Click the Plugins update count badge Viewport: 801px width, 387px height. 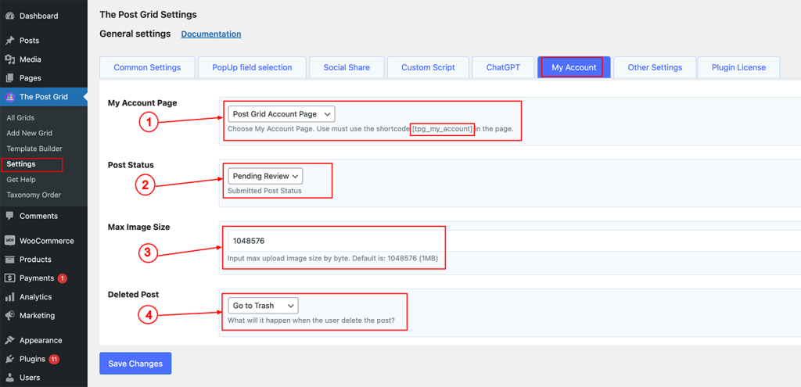coord(54,359)
